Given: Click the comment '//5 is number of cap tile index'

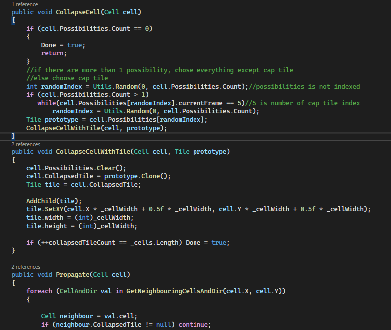Looking at the screenshot, I should click(302, 103).
